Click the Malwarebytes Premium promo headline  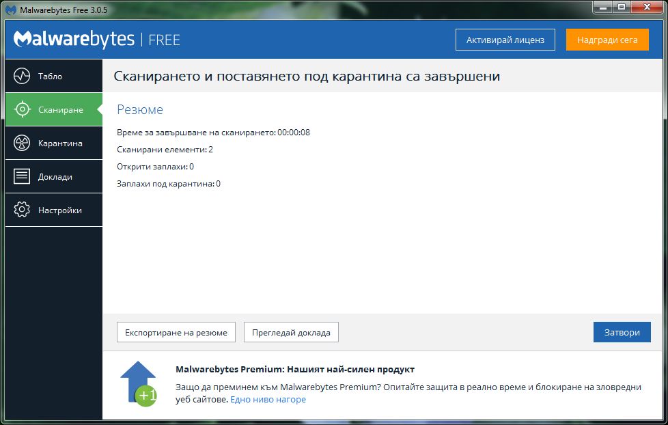[295, 369]
